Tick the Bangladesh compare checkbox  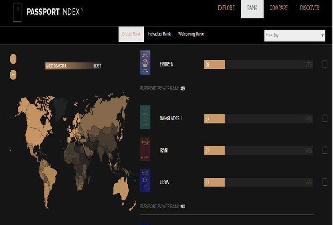(324, 119)
